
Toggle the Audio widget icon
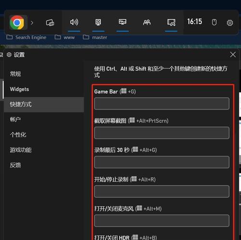click(74, 22)
